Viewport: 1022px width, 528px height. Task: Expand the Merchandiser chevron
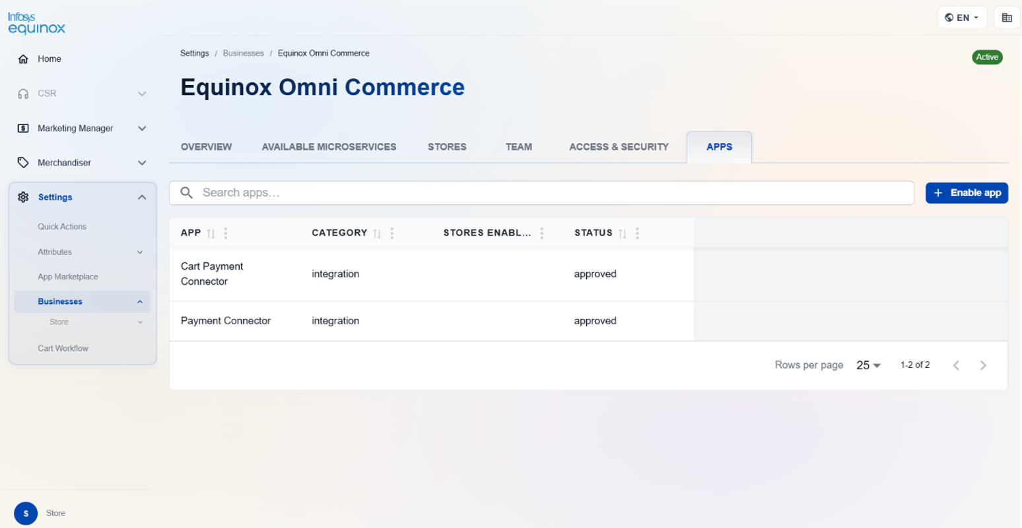pyautogui.click(x=142, y=163)
